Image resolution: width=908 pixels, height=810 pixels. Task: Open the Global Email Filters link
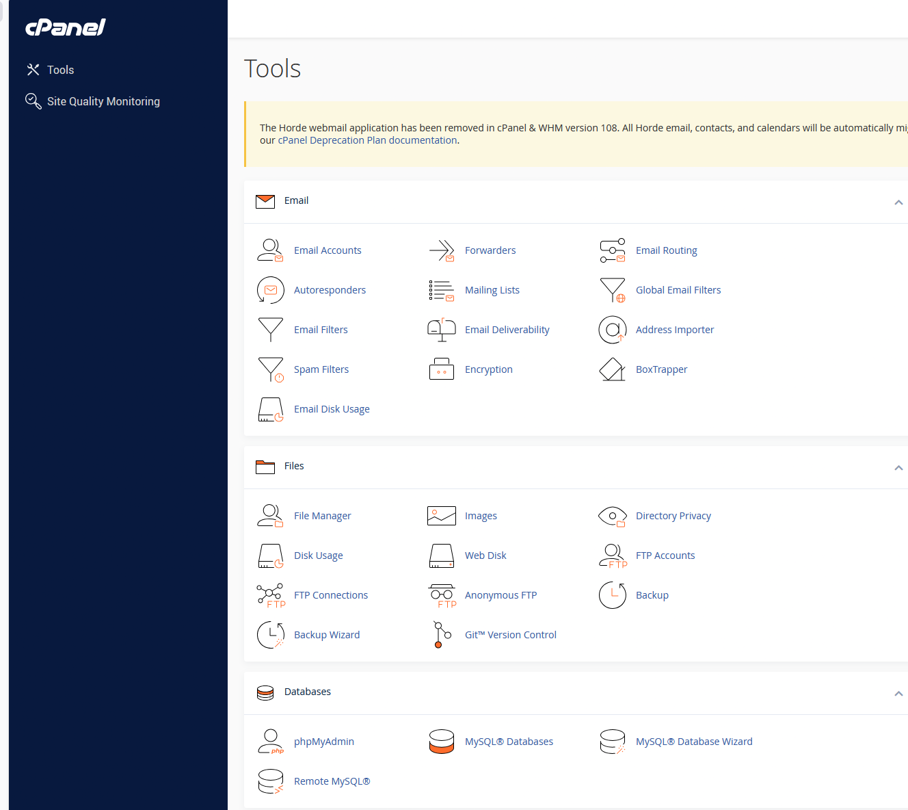click(678, 290)
